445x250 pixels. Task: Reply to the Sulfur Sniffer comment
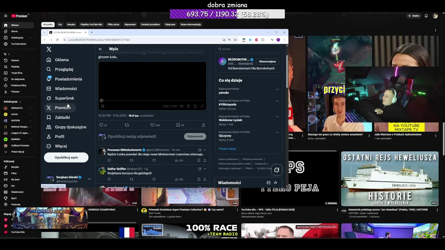click(x=109, y=180)
